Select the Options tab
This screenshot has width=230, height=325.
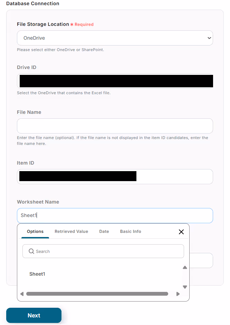(35, 232)
